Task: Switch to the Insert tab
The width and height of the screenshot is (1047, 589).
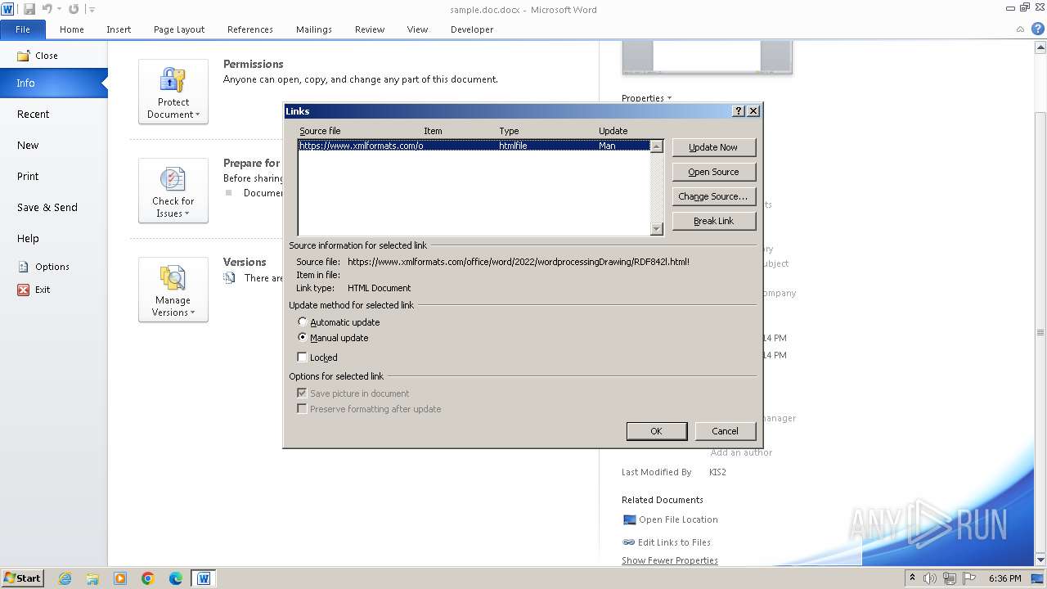Action: [x=119, y=29]
